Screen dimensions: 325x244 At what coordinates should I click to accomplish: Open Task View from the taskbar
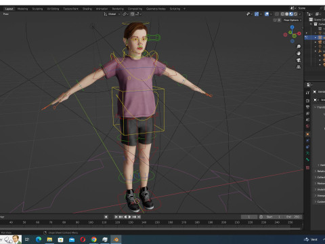[x=27, y=239]
